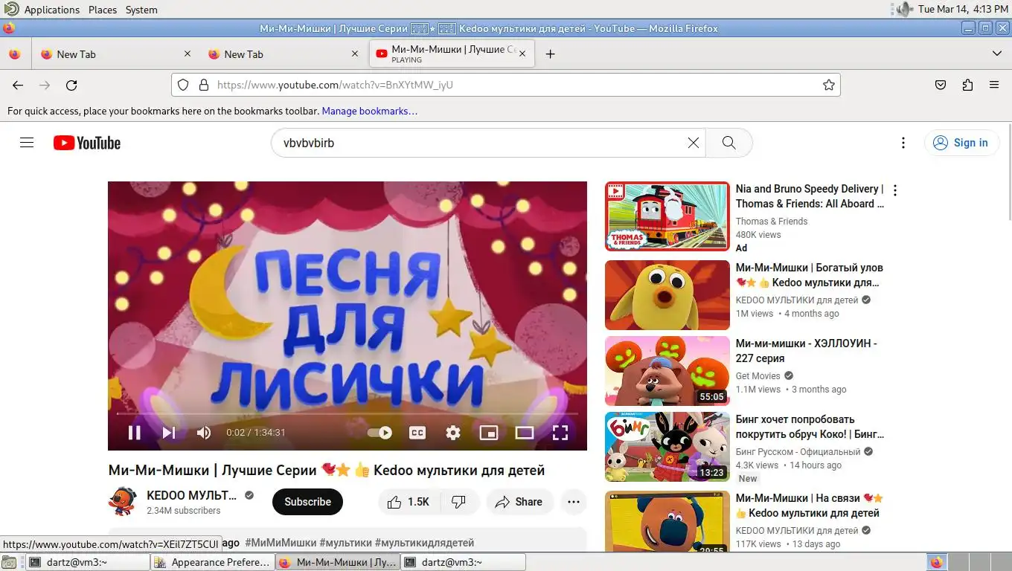1012x571 pixels.
Task: Click the clock Tue Mar 14
Action: point(963,9)
